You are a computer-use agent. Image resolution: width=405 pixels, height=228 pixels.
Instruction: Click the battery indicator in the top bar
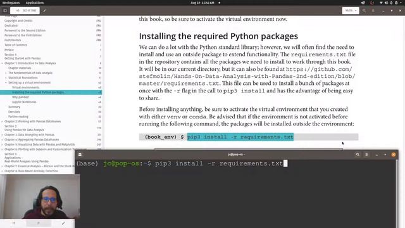click(x=396, y=3)
